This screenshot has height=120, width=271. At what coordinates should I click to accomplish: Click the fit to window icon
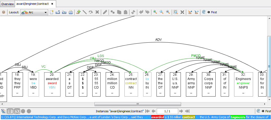click(182, 12)
